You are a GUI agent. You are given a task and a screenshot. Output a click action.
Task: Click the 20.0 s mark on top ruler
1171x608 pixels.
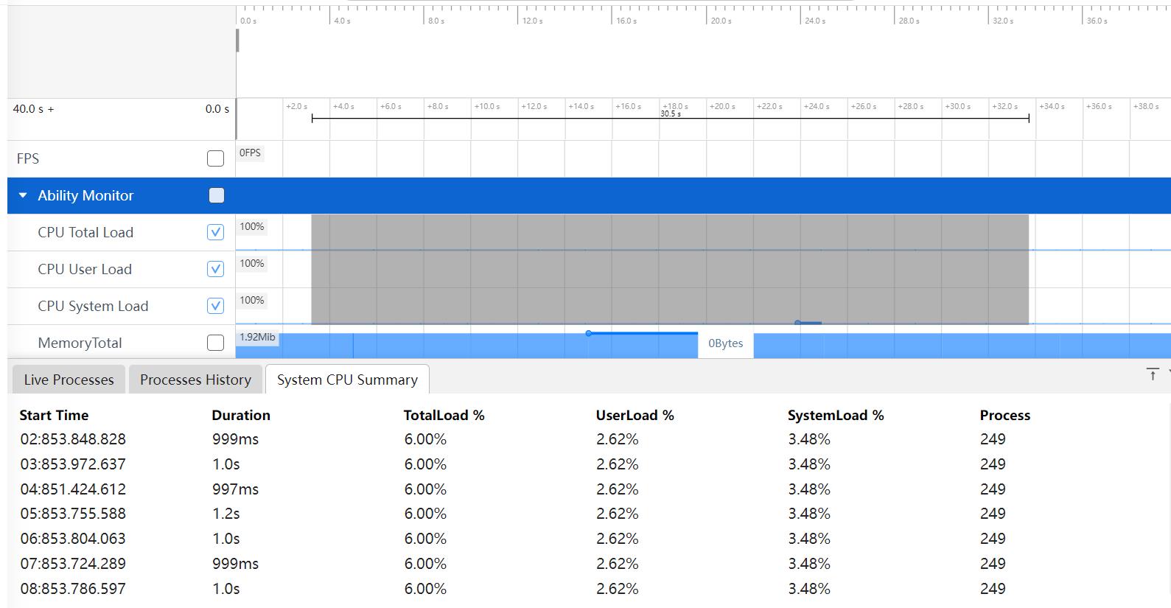pos(721,21)
